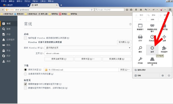The height and width of the screenshot is (104, 173).
Task: Open the 查看 menu
Action: (19, 1)
